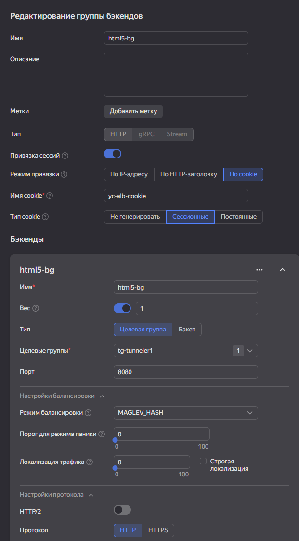
Task: Choose По IP-адресу binding mode
Action: pos(129,174)
